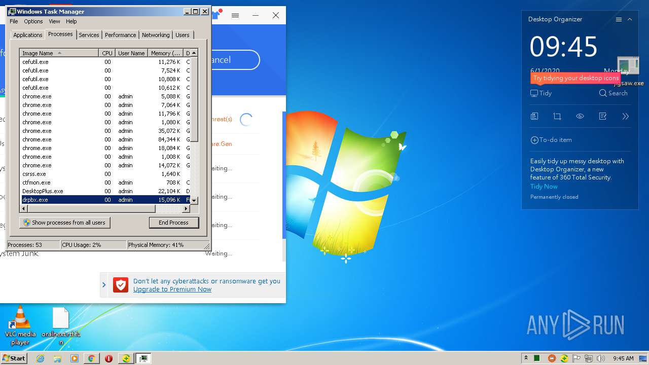Open the Options menu in Task Manager
This screenshot has height=365, width=649.
(33, 21)
